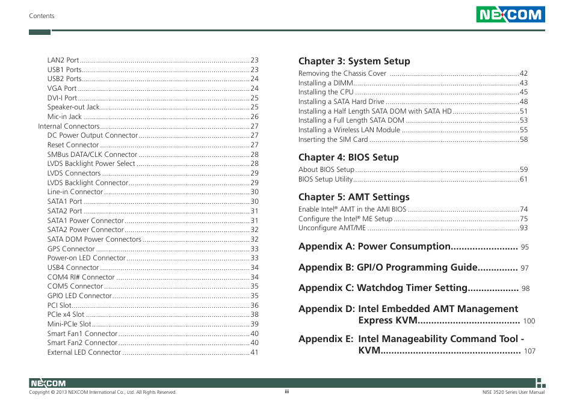
Task: Open DC Power Output Connector entry
Action: 153,135
